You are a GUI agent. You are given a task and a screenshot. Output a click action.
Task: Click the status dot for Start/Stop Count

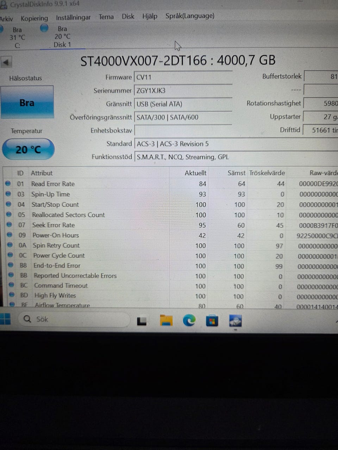click(x=9, y=204)
